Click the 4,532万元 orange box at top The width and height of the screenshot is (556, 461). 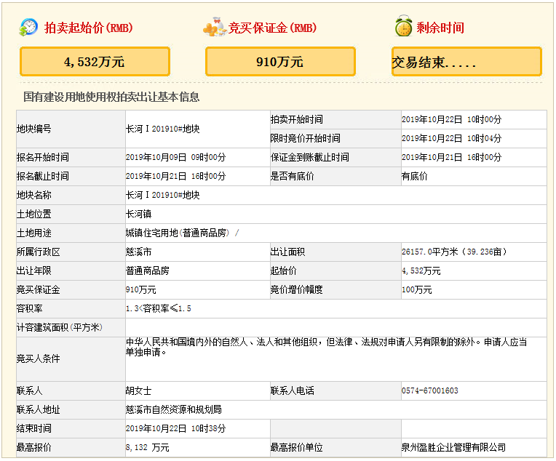[x=95, y=62]
